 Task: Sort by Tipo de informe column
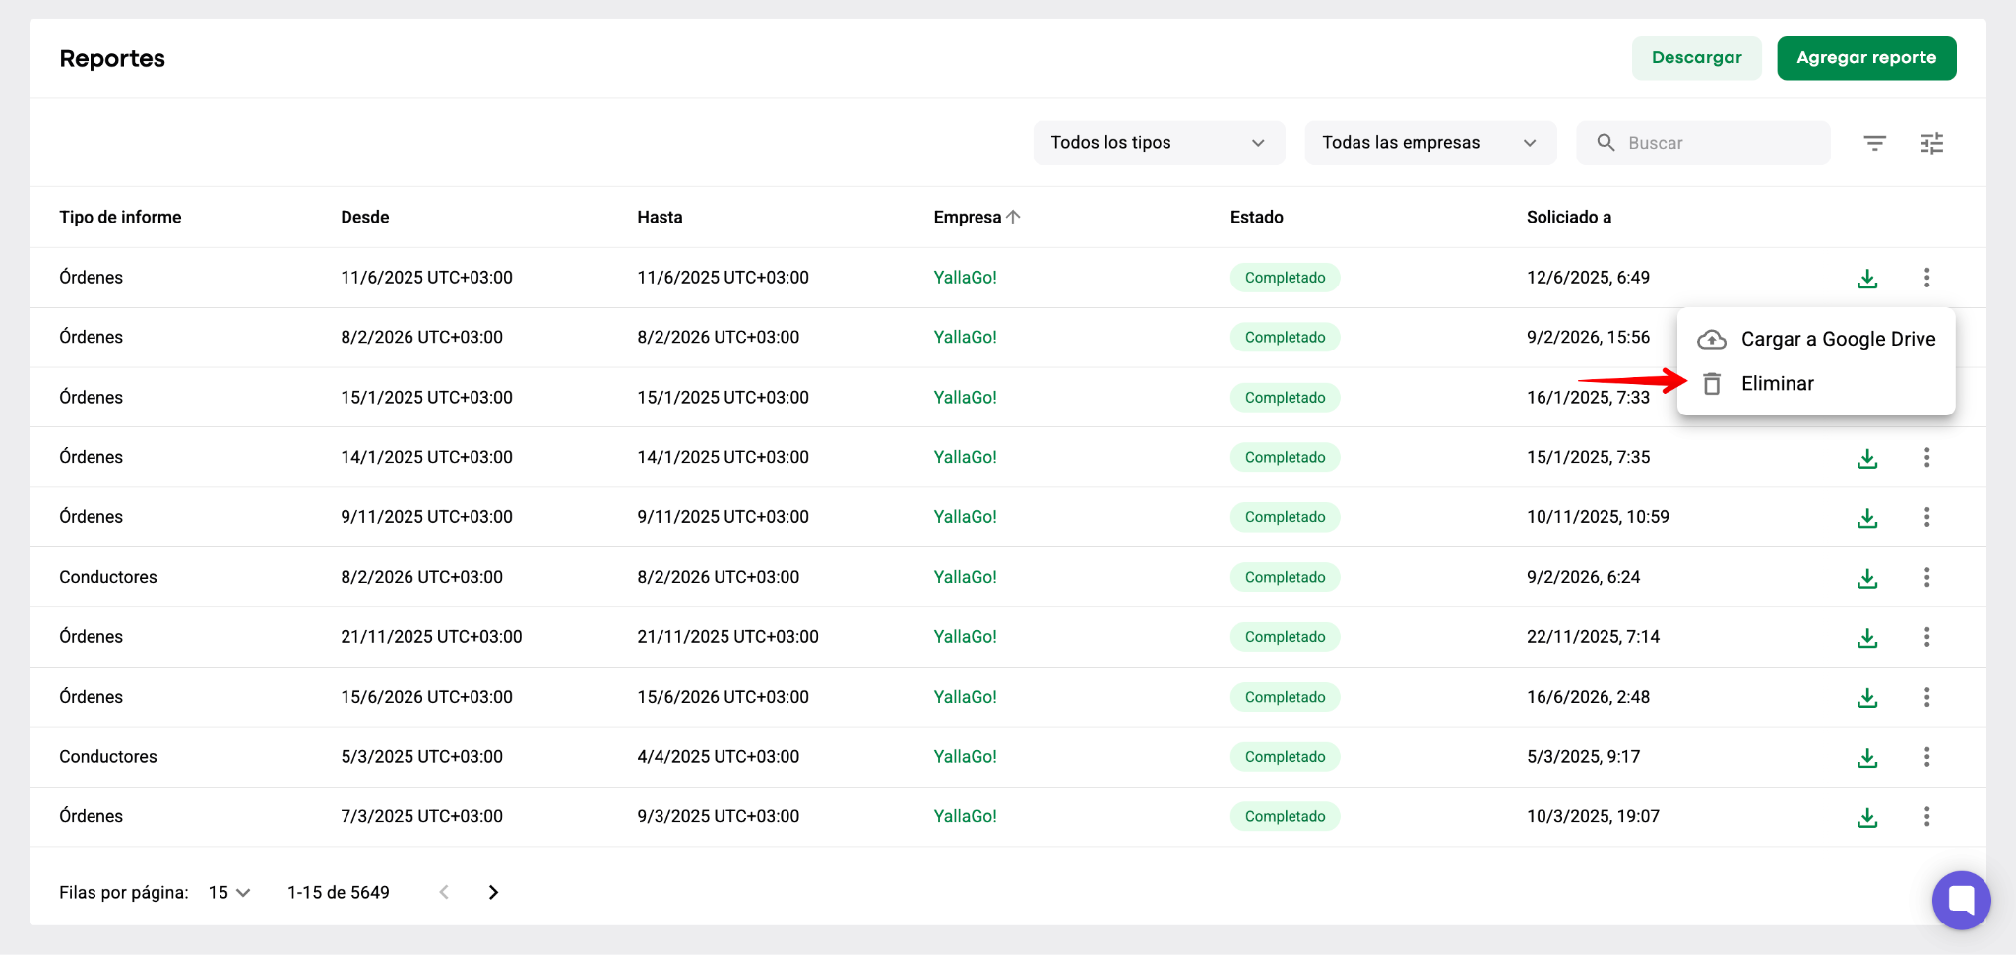pyautogui.click(x=120, y=217)
